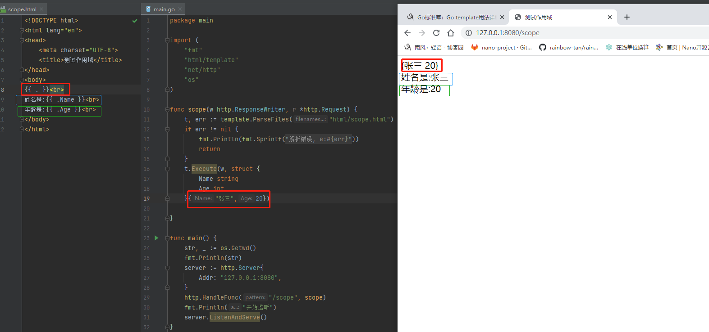Click the GitHub octocat bookmark icon
Screen dimensions: 709x332
pos(543,47)
